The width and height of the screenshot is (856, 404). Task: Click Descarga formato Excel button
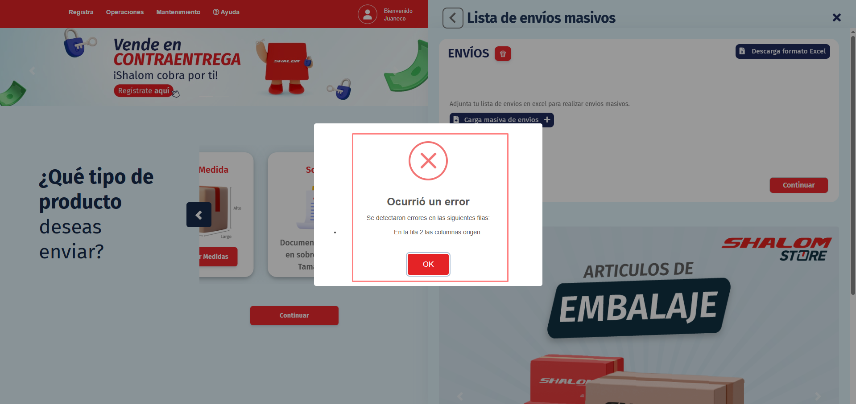[783, 51]
